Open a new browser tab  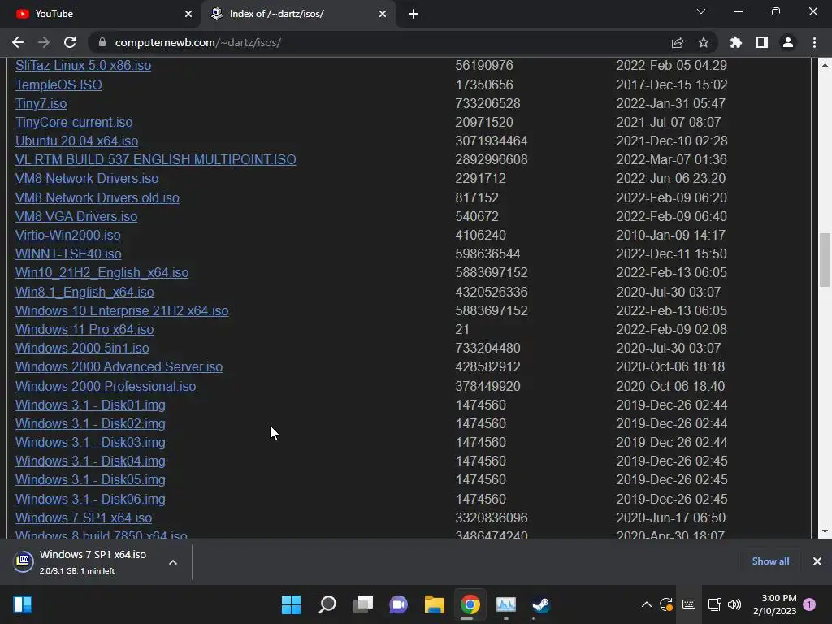(414, 14)
